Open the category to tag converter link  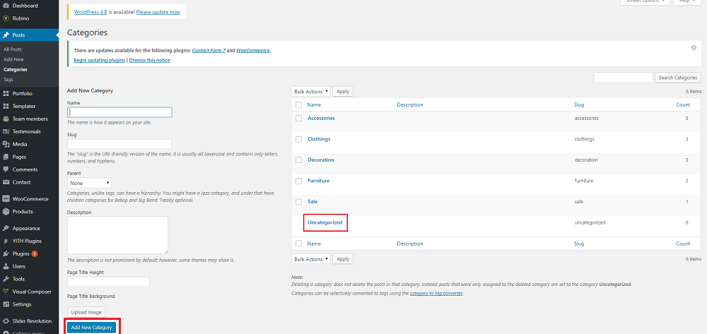tap(436, 294)
